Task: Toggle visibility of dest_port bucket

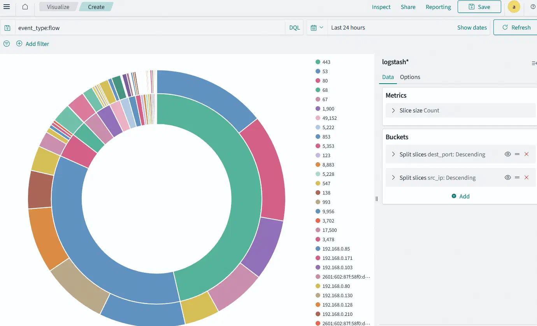Action: click(x=508, y=154)
